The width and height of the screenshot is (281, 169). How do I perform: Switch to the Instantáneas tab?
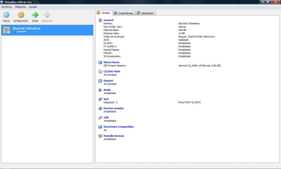124,13
